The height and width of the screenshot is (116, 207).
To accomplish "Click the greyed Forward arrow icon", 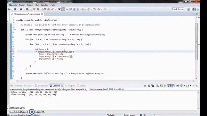I will click(105, 9).
